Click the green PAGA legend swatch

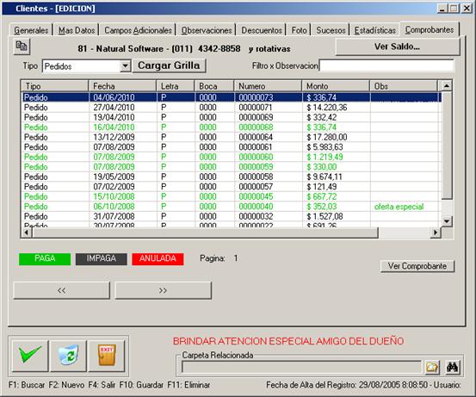[45, 259]
